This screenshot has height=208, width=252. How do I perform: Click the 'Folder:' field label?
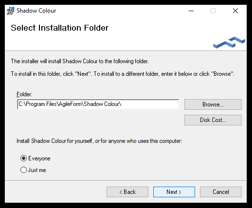click(x=24, y=94)
